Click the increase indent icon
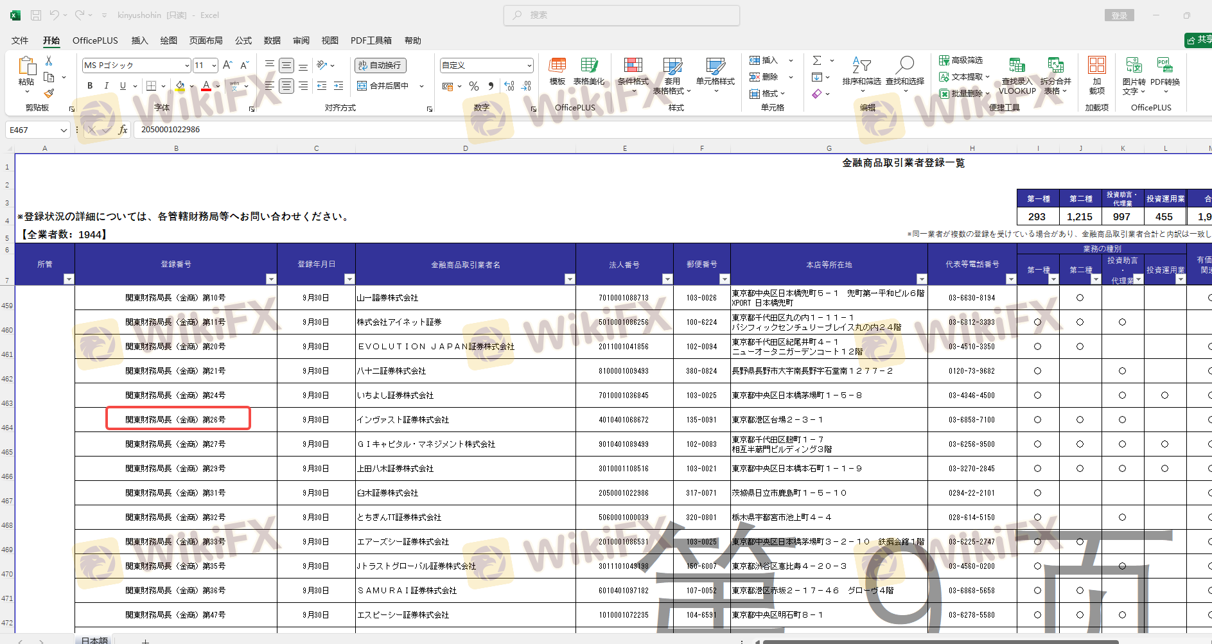This screenshot has width=1212, height=644. pyautogui.click(x=338, y=86)
